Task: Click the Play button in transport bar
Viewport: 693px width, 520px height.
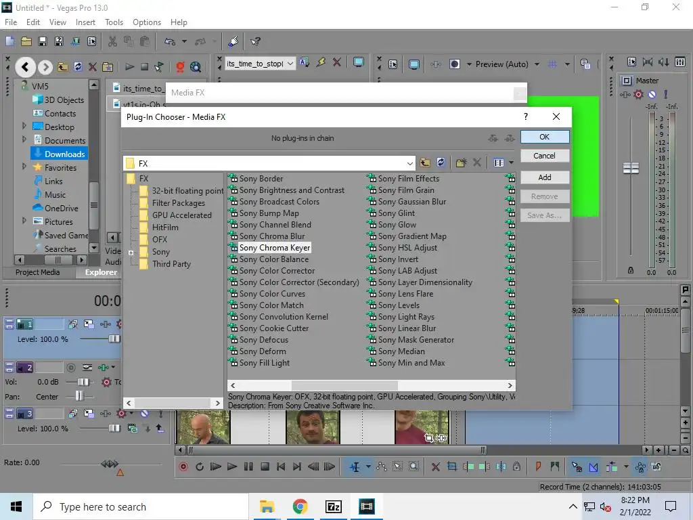Action: [x=232, y=467]
